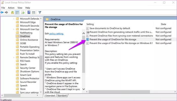Viewport: 177px width, 101px height.
Task: Click icon of Prevent OneDrive usage on Windows 8.1
Action: [87, 43]
